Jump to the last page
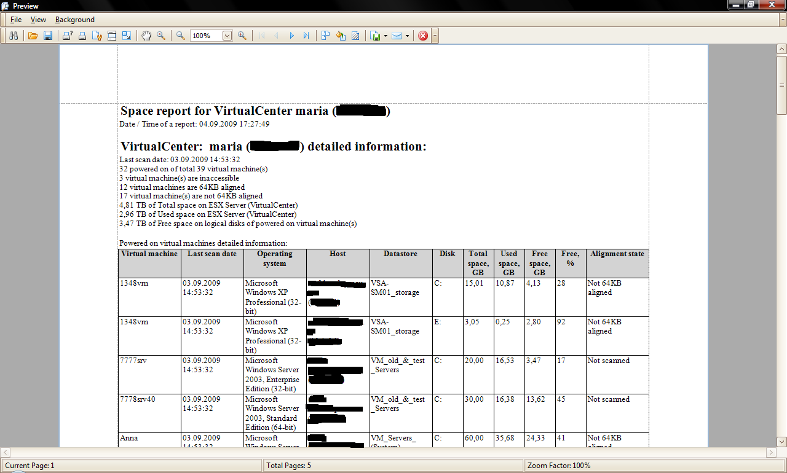The width and height of the screenshot is (787, 473). click(x=306, y=36)
